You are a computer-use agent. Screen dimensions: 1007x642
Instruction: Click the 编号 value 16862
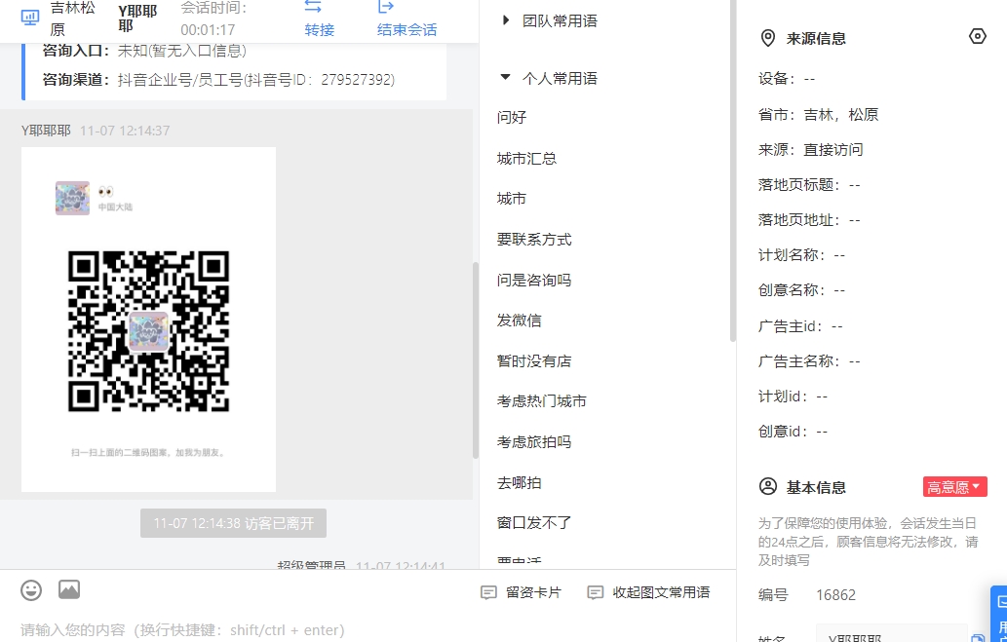835,595
